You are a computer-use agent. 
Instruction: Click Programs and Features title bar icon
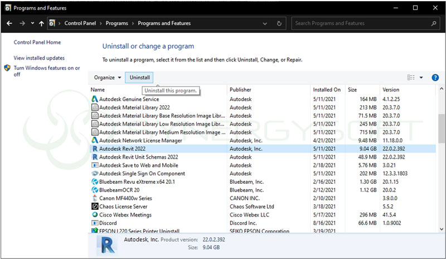click(x=8, y=8)
